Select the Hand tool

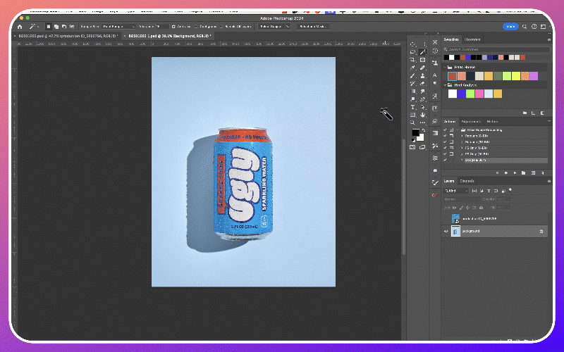pos(422,115)
